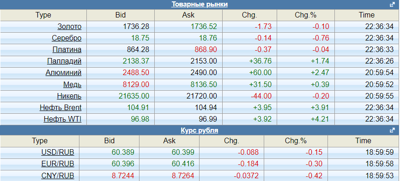400x181 pixels.
Task: Expand the Товарные рынки table with the popout icon
Action: coord(392,5)
